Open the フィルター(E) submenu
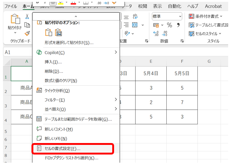This screenshot has height=166, width=230. 76,100
